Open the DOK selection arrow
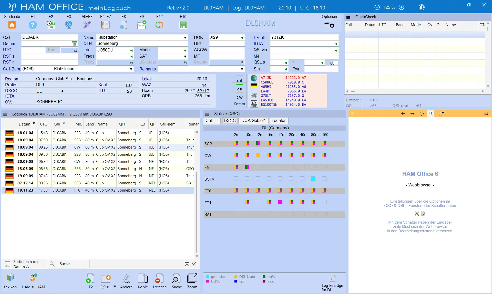The width and height of the screenshot is (492, 294). pyautogui.click(x=242, y=38)
